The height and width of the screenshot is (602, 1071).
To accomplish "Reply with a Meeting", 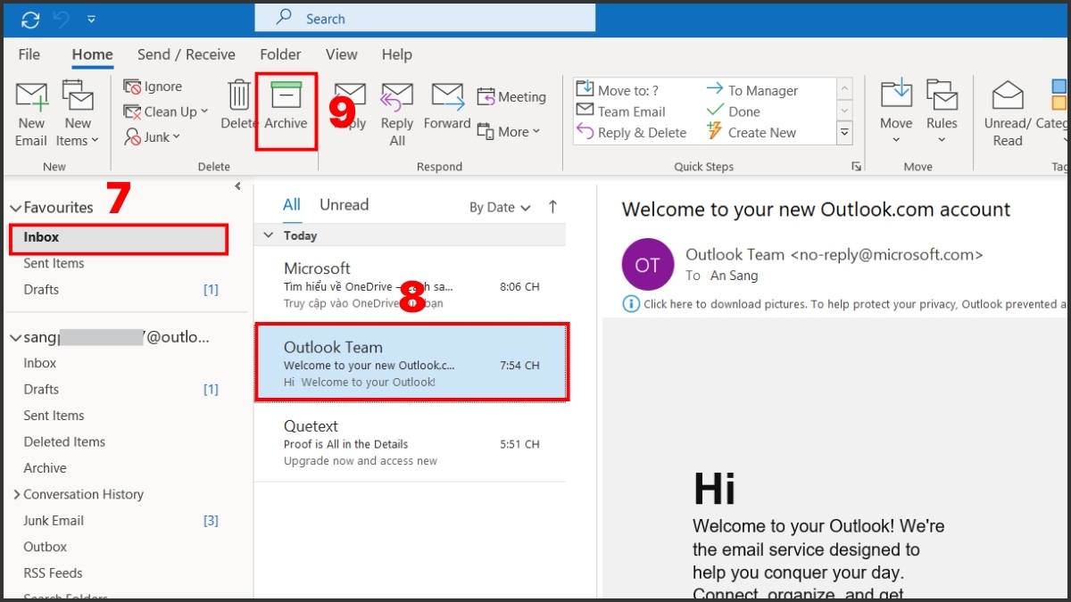I will 511,97.
